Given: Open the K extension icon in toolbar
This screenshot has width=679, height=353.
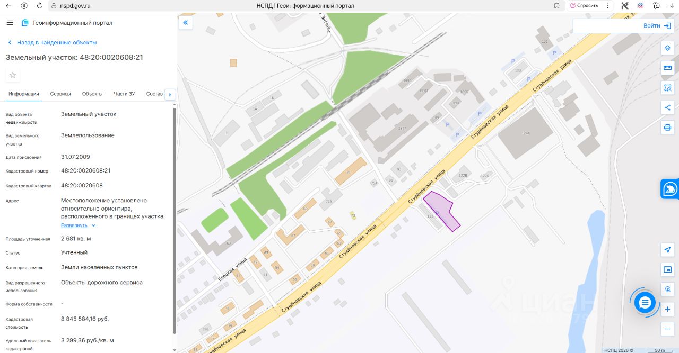Looking at the screenshot, I should [x=625, y=6].
